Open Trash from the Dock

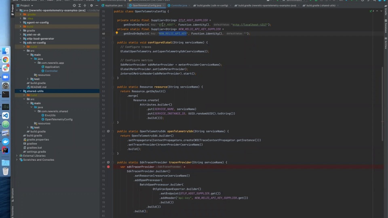click(5, 171)
